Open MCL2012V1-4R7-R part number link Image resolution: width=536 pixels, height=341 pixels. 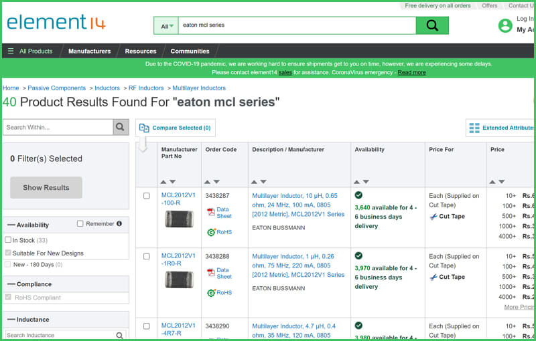coord(178,330)
